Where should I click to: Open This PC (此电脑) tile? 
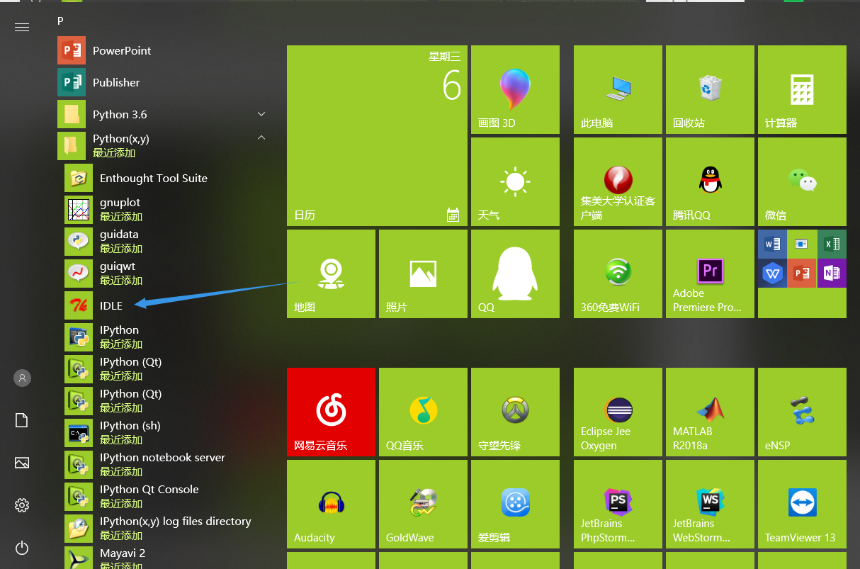(618, 89)
